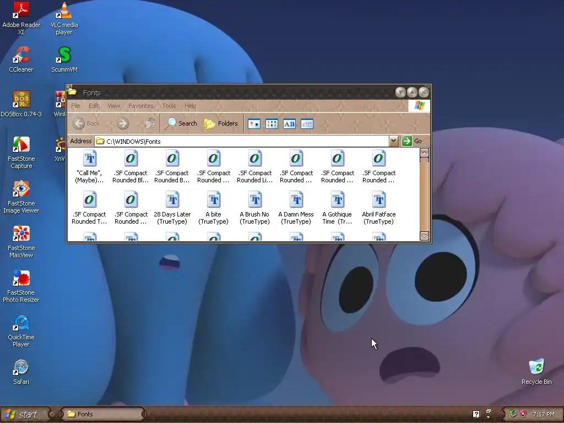Screen dimensions: 564x423
Task: Expand the Address bar dropdown
Action: pos(393,141)
